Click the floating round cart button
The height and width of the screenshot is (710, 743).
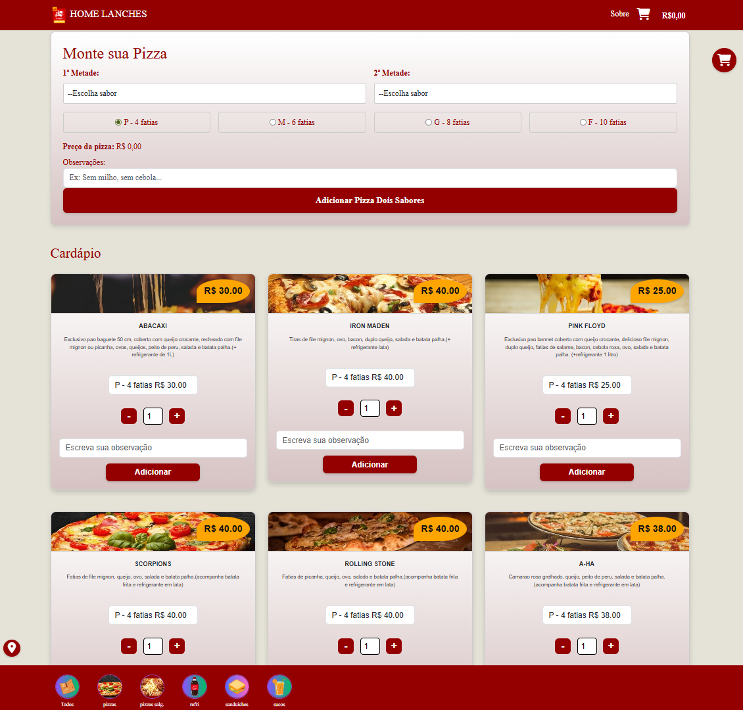(724, 60)
